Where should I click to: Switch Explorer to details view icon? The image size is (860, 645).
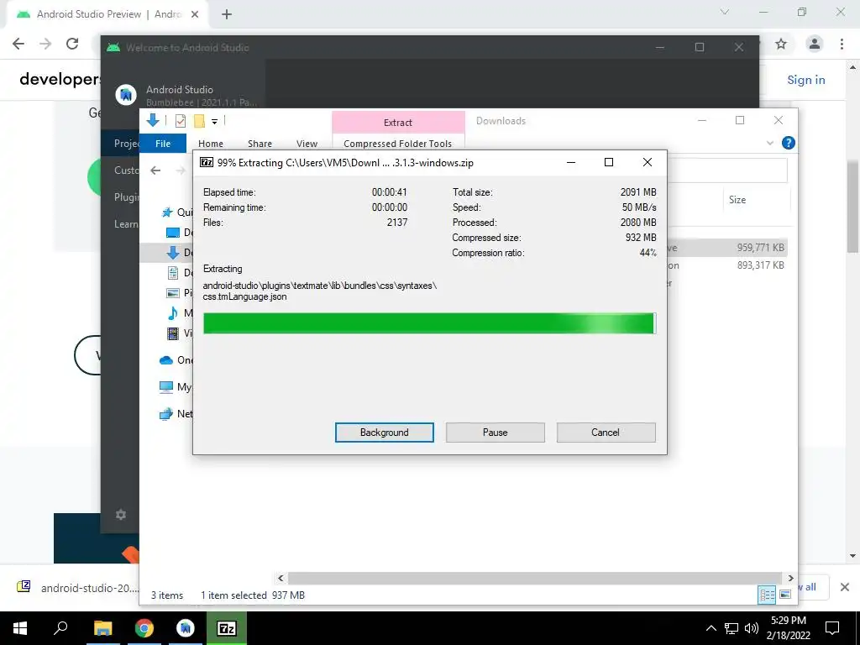click(x=767, y=595)
